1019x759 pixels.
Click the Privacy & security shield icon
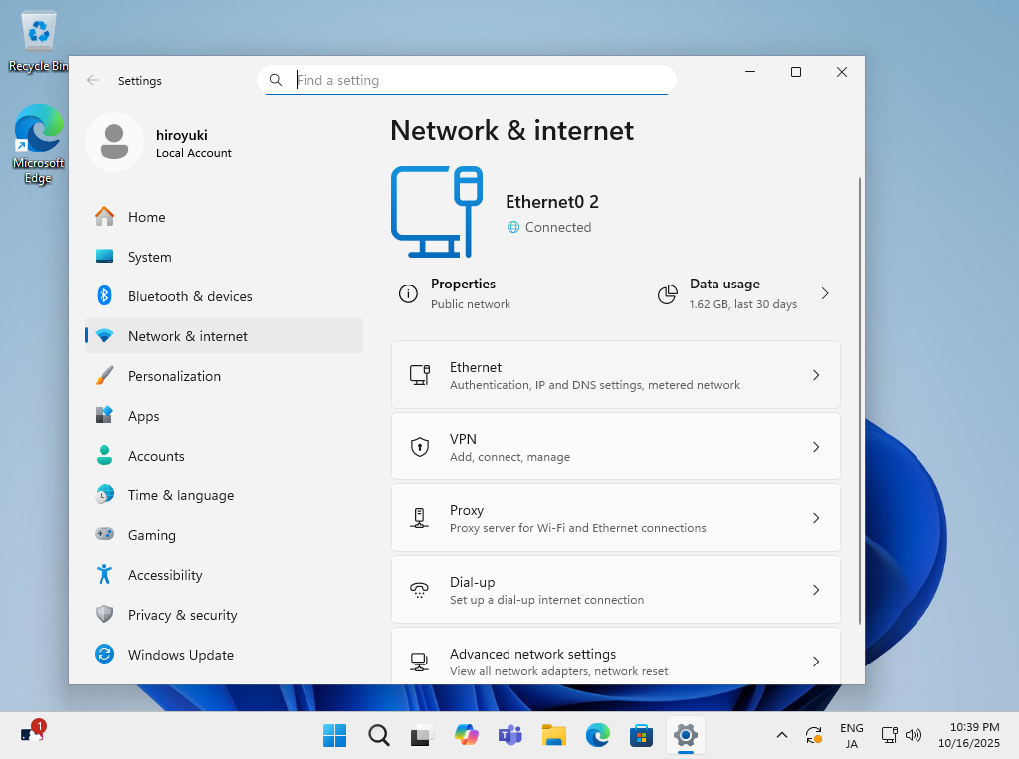pyautogui.click(x=104, y=615)
